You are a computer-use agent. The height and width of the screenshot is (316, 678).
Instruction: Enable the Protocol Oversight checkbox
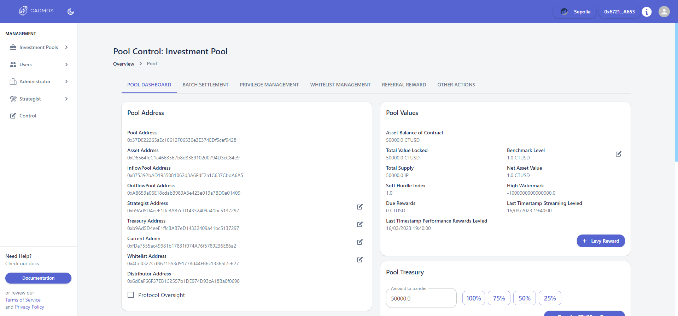click(x=131, y=295)
